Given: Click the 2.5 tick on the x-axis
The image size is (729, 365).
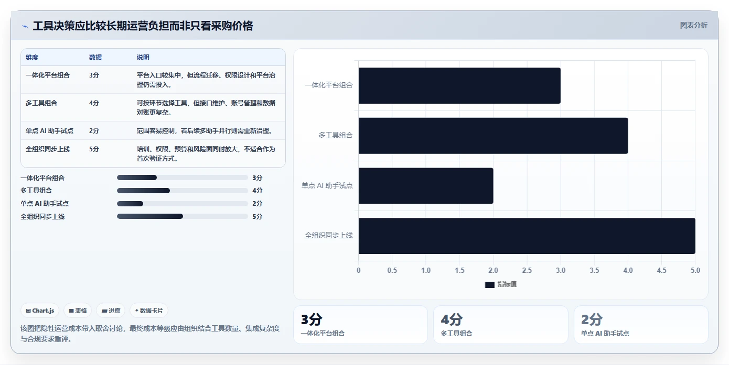Looking at the screenshot, I should 527,271.
